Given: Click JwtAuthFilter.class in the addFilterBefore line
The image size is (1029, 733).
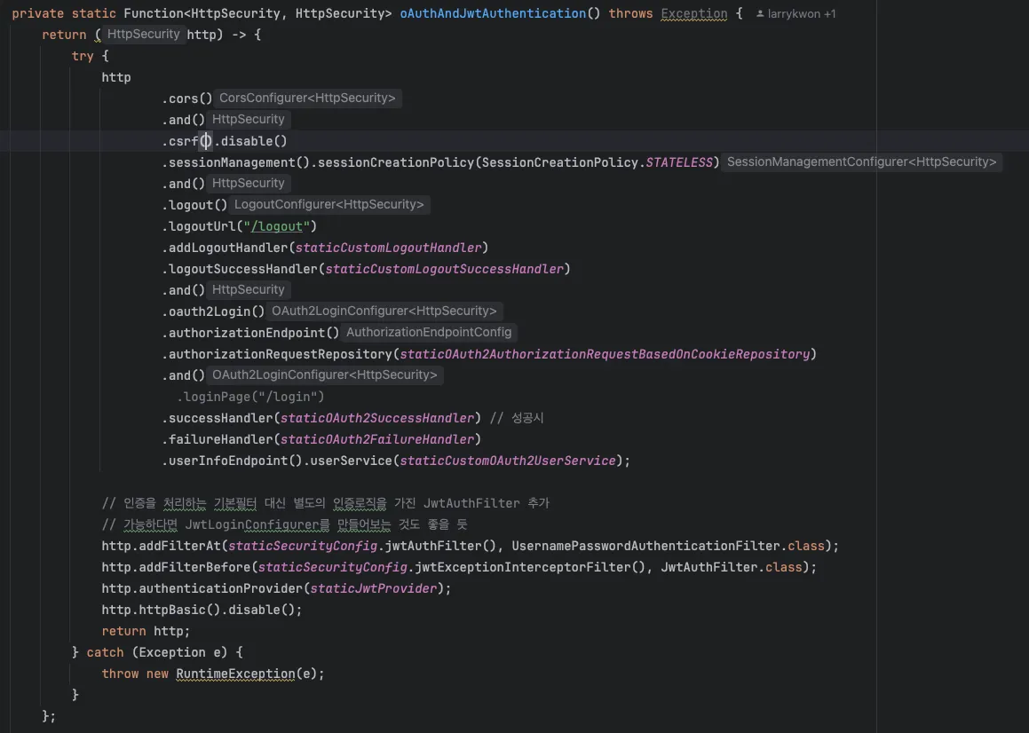Looking at the screenshot, I should click(x=731, y=567).
